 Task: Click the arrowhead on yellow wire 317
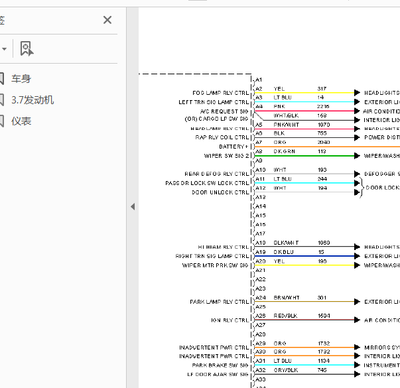[x=357, y=93]
